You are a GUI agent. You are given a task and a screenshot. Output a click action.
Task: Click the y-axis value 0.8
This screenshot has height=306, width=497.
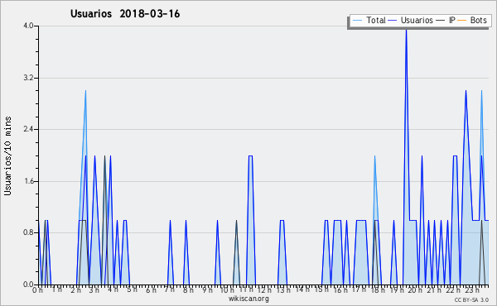28,233
